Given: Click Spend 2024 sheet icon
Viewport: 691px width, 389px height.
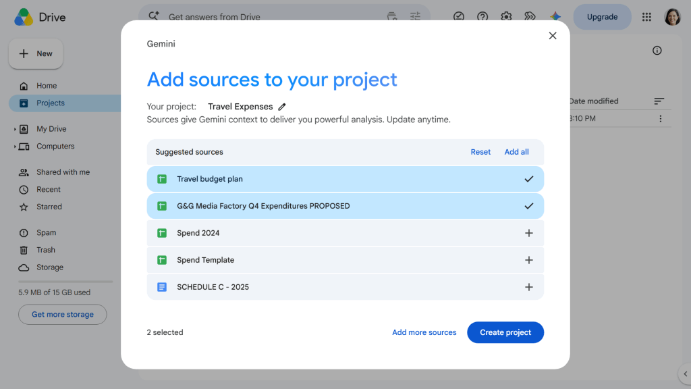Looking at the screenshot, I should (x=162, y=233).
